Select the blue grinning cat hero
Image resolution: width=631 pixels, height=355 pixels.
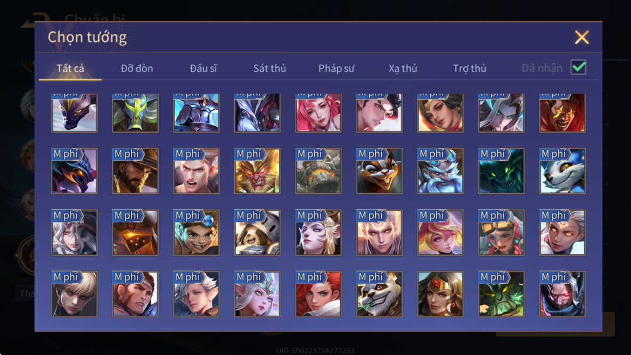(x=562, y=171)
